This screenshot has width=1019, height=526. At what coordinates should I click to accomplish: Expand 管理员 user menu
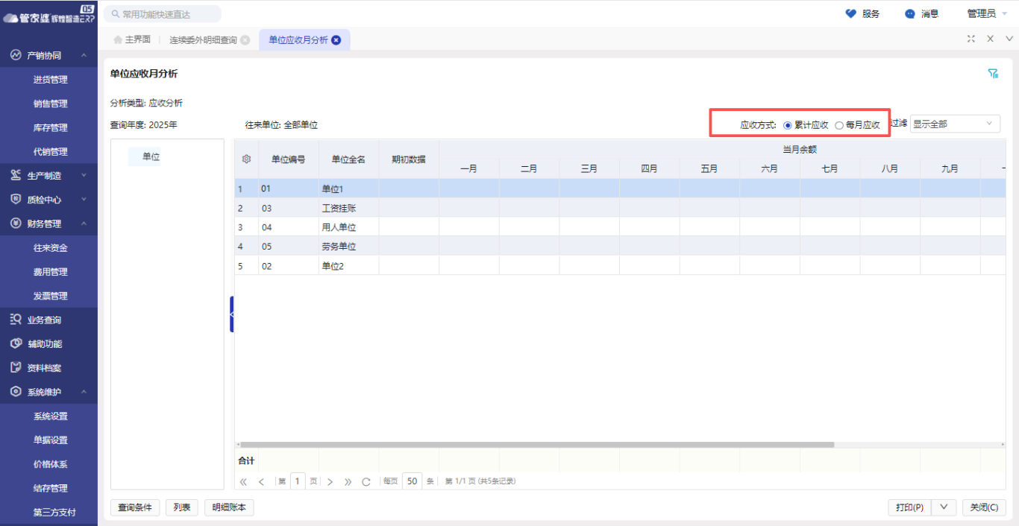(986, 13)
